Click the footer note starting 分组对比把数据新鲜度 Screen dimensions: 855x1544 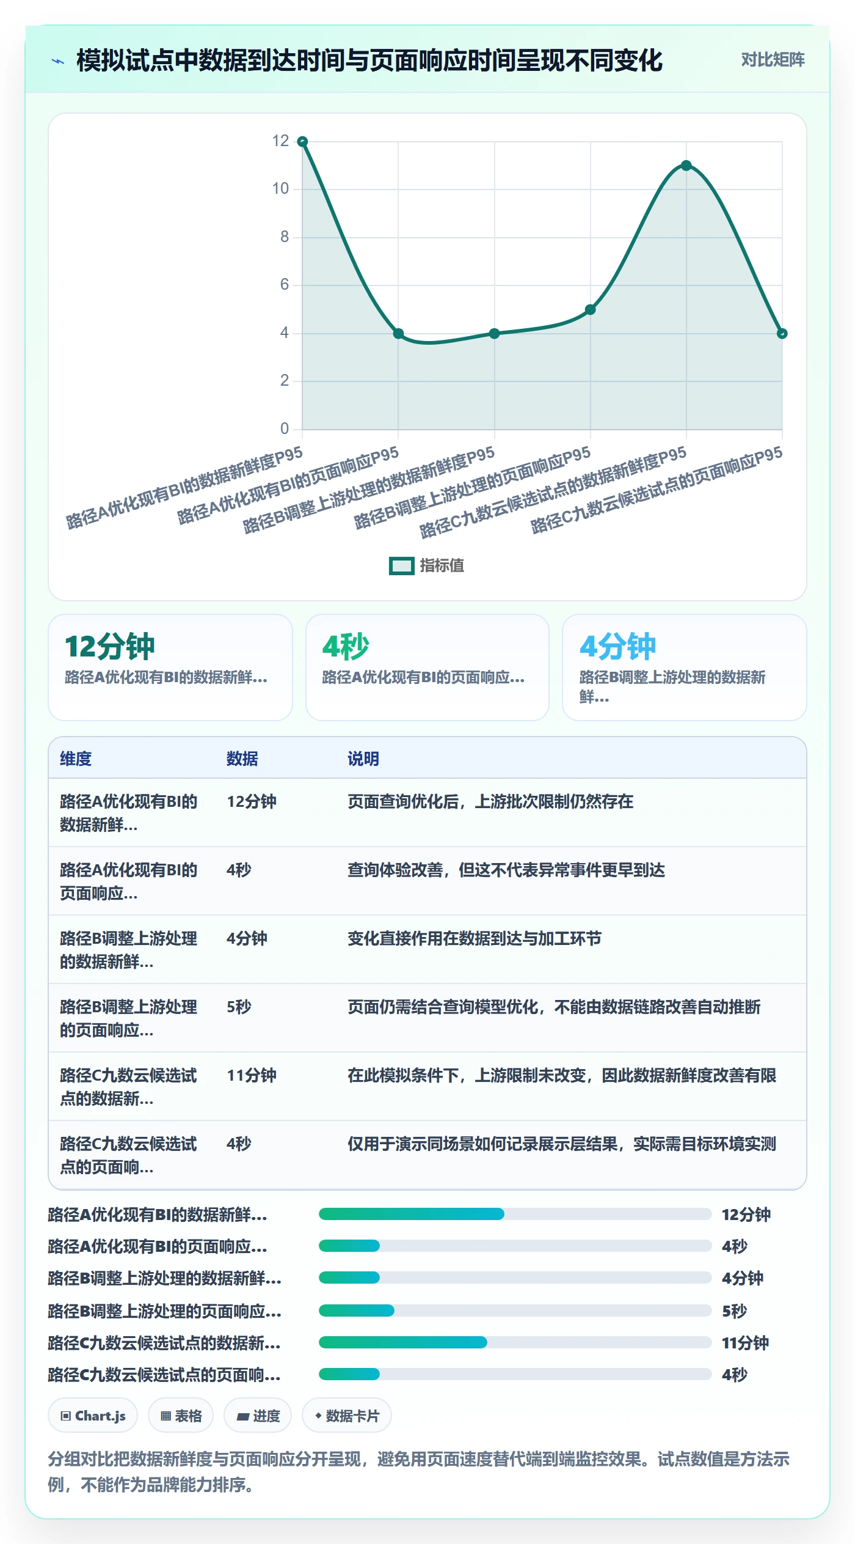tap(419, 1472)
